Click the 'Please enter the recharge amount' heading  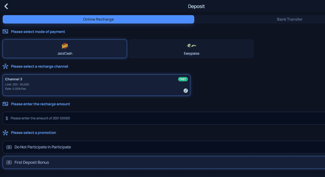[40, 104]
